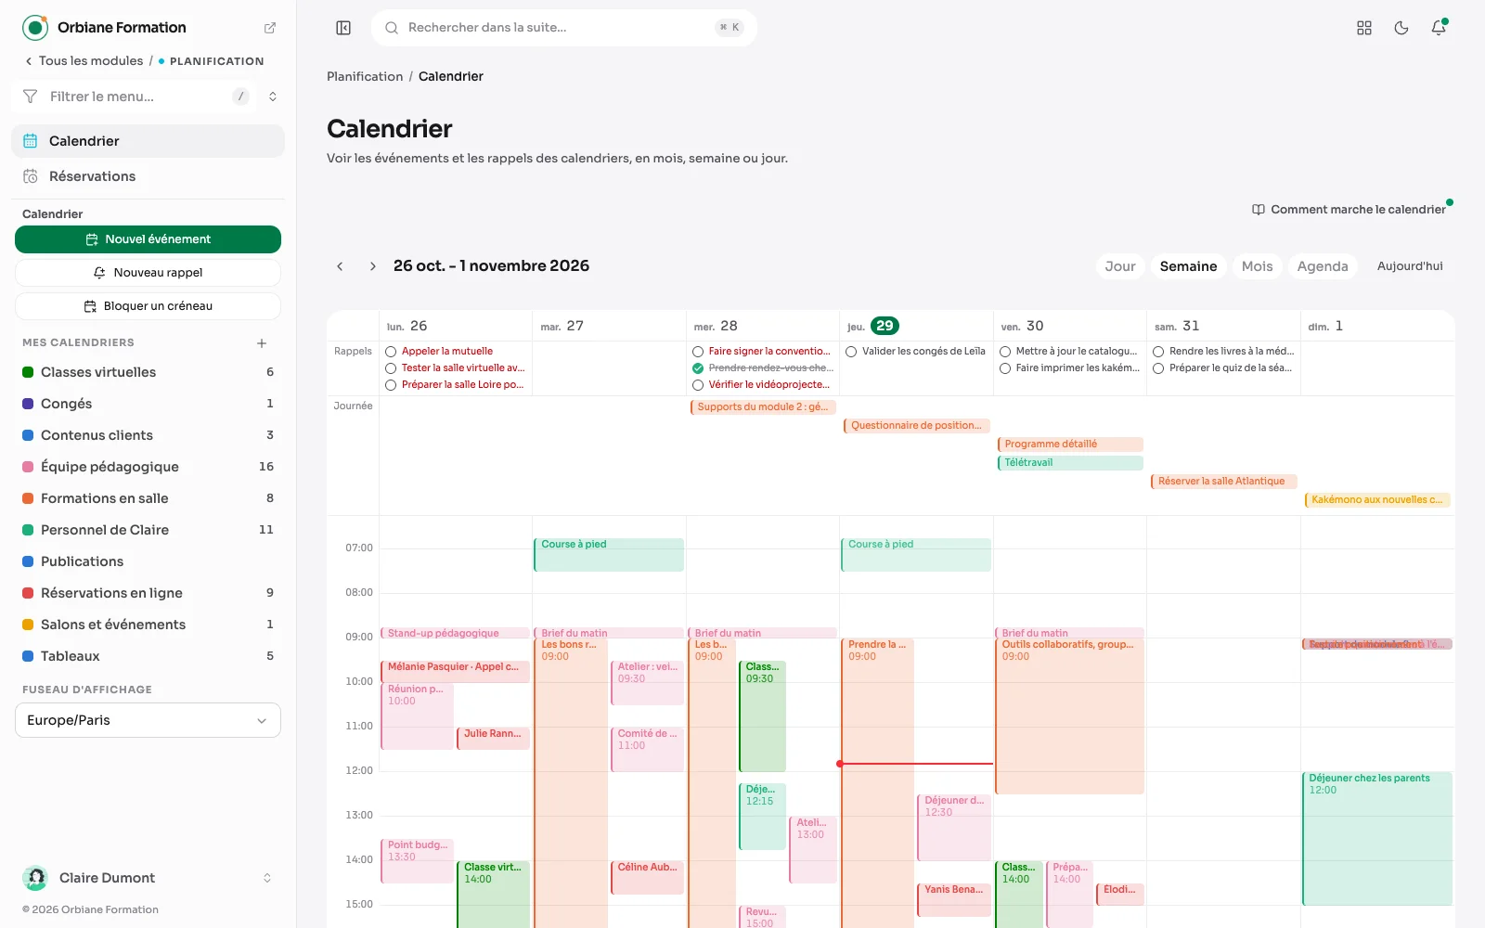Open the Europe/Paris timezone dropdown

pyautogui.click(x=148, y=720)
